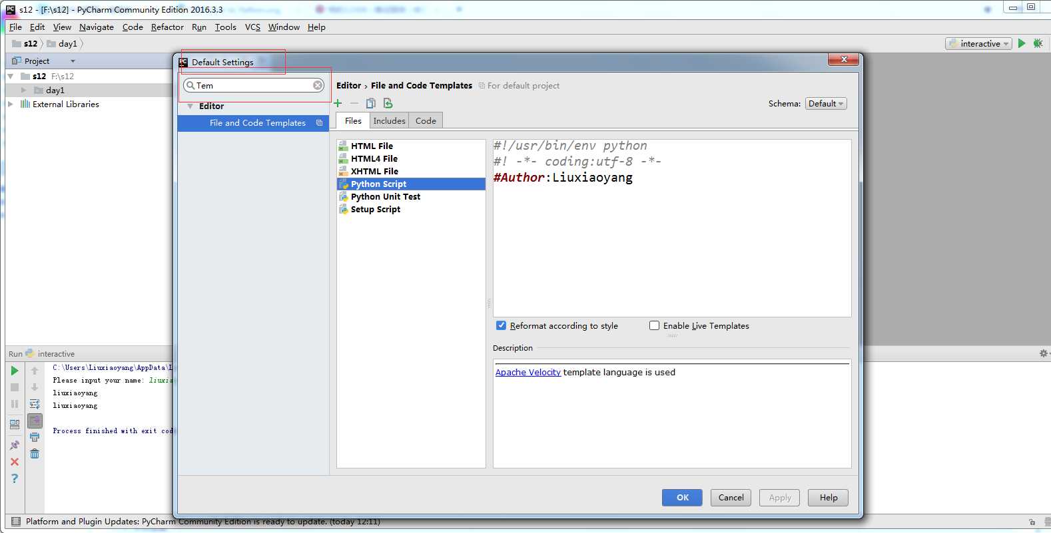
Task: Click the Print icon in Run panel
Action: click(35, 437)
